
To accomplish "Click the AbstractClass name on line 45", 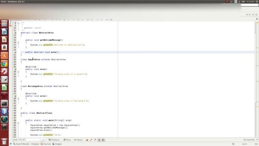I will click(x=44, y=113).
